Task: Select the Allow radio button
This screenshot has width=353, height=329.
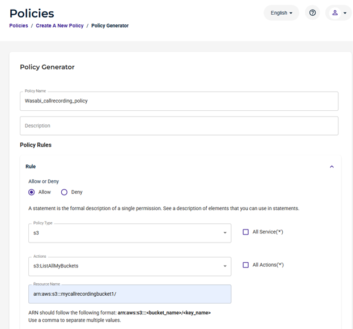Action: 32,192
